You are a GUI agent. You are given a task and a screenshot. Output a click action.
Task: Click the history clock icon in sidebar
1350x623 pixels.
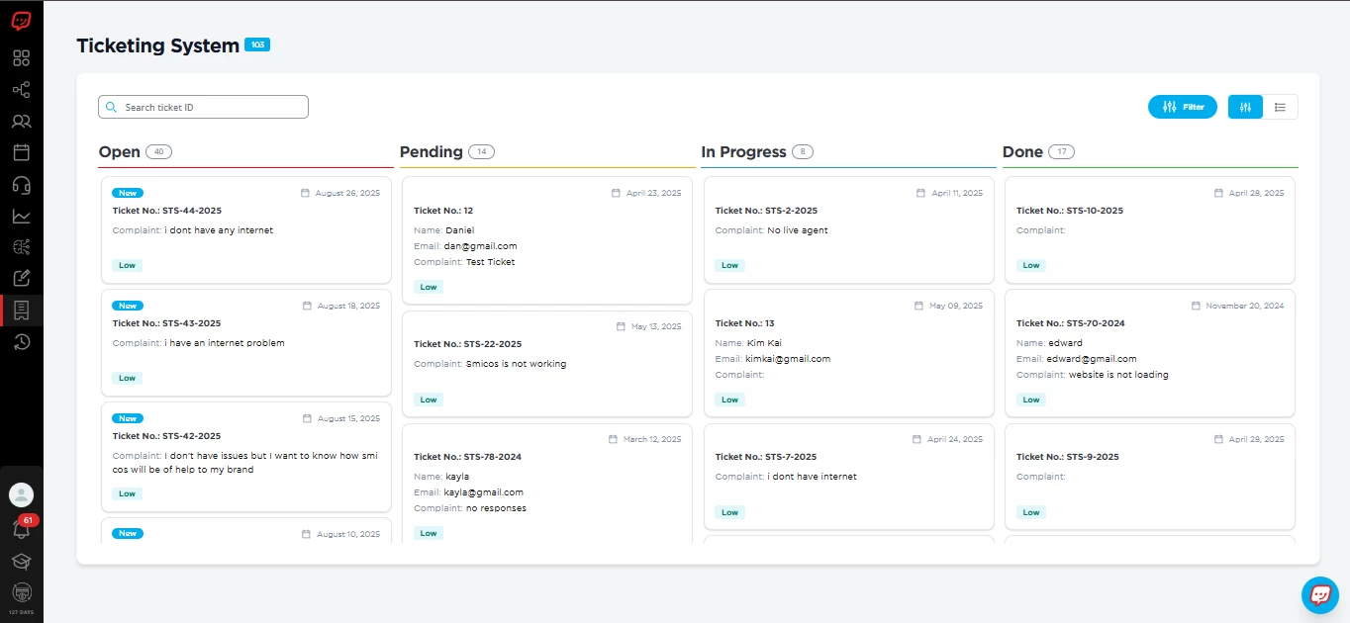pos(21,342)
